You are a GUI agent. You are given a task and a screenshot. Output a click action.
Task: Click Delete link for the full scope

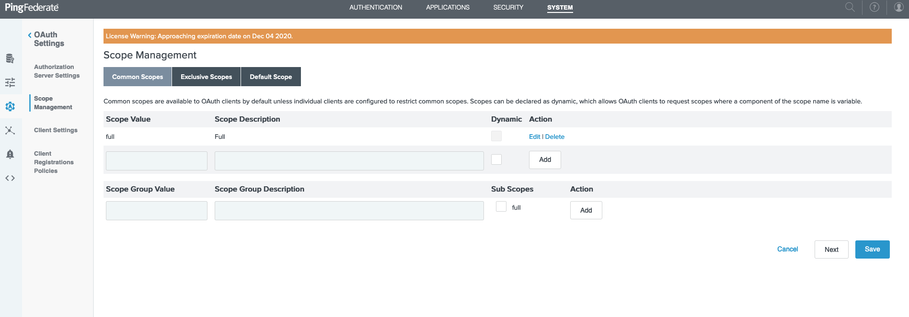click(554, 136)
